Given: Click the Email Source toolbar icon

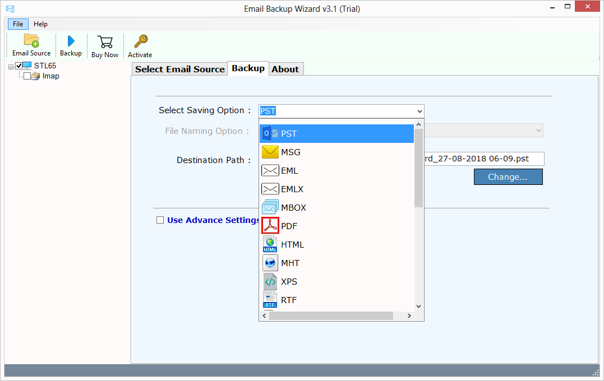Looking at the screenshot, I should [x=31, y=40].
